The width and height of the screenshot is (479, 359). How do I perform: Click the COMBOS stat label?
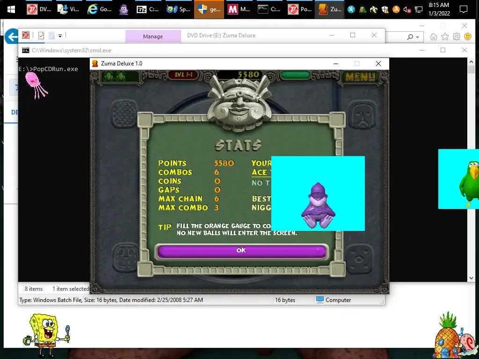[x=175, y=172]
